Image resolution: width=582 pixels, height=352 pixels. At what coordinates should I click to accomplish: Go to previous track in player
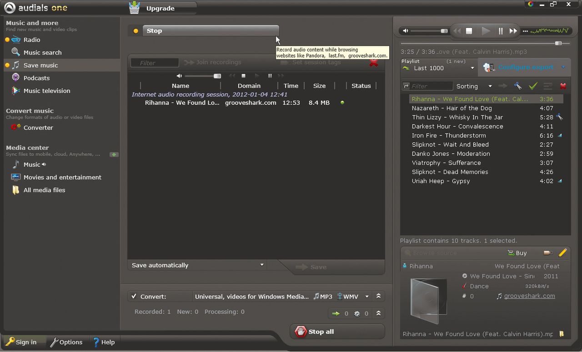pos(457,31)
